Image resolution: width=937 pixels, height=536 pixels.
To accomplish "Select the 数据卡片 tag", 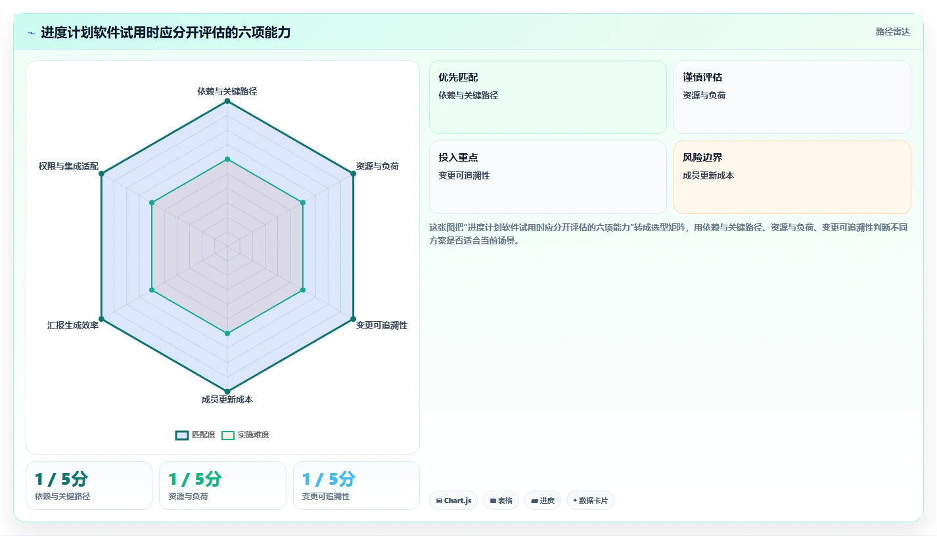I will point(590,501).
